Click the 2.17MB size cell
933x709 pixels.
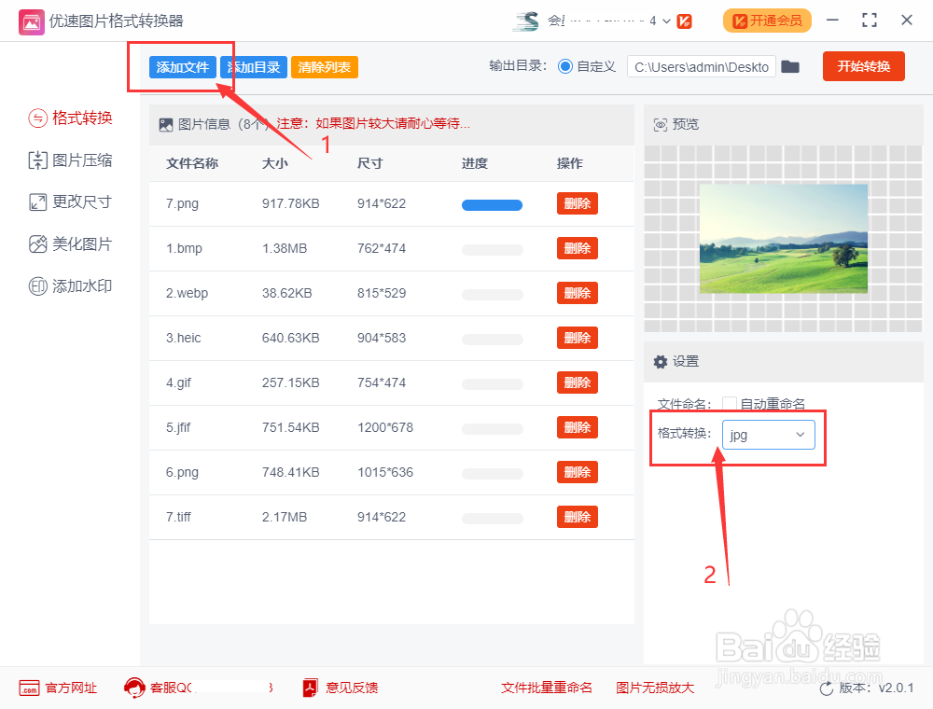click(x=285, y=517)
